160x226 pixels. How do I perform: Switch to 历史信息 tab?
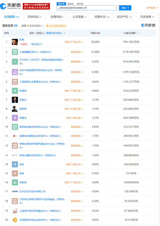pyautogui.click(x=147, y=17)
